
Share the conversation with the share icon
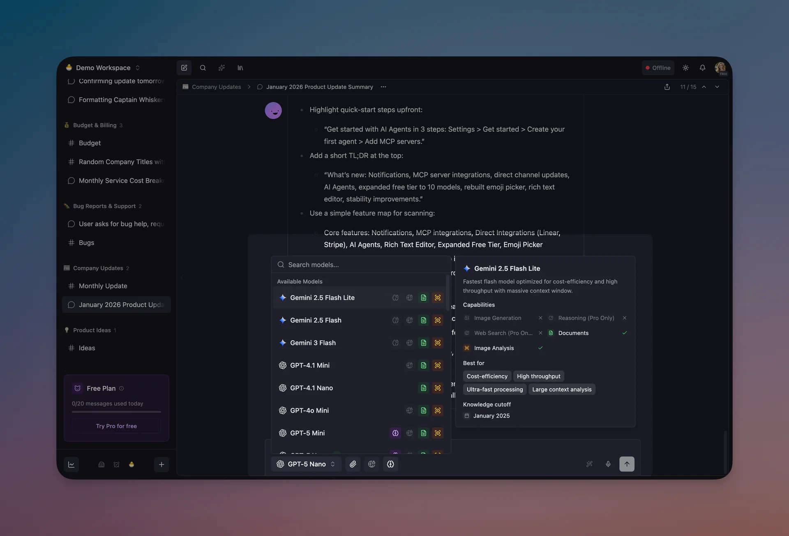[x=667, y=87]
